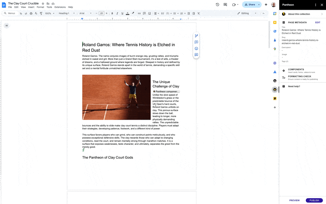Open Google Keep in side panel
The image size is (326, 204).
click(275, 22)
